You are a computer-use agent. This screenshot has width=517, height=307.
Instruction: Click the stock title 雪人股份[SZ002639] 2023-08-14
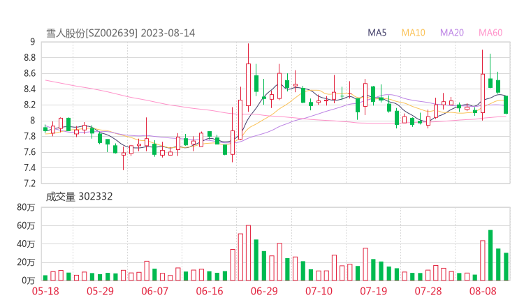click(120, 33)
